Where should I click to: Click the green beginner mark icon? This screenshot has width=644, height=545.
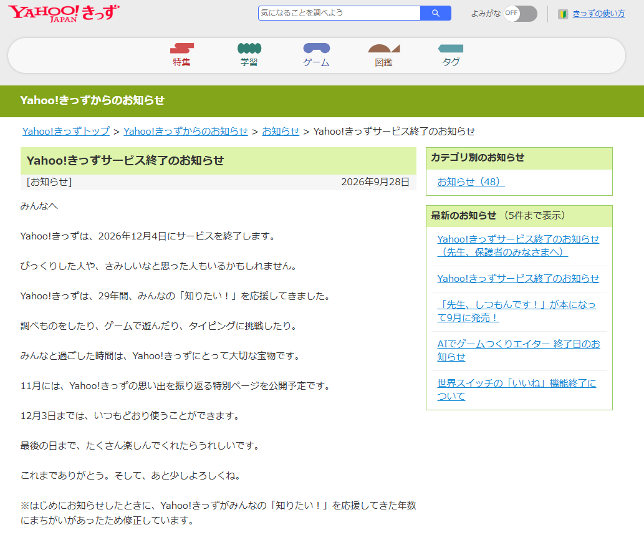click(x=563, y=14)
